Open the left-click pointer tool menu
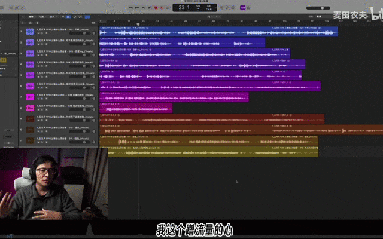 [209, 17]
